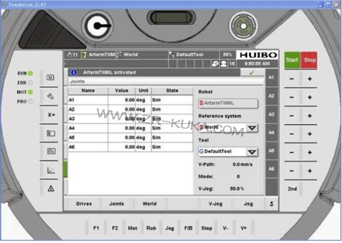Screen dimensions: 342x243
Task: Open the project folder icon in sidebar
Action: (x=51, y=133)
